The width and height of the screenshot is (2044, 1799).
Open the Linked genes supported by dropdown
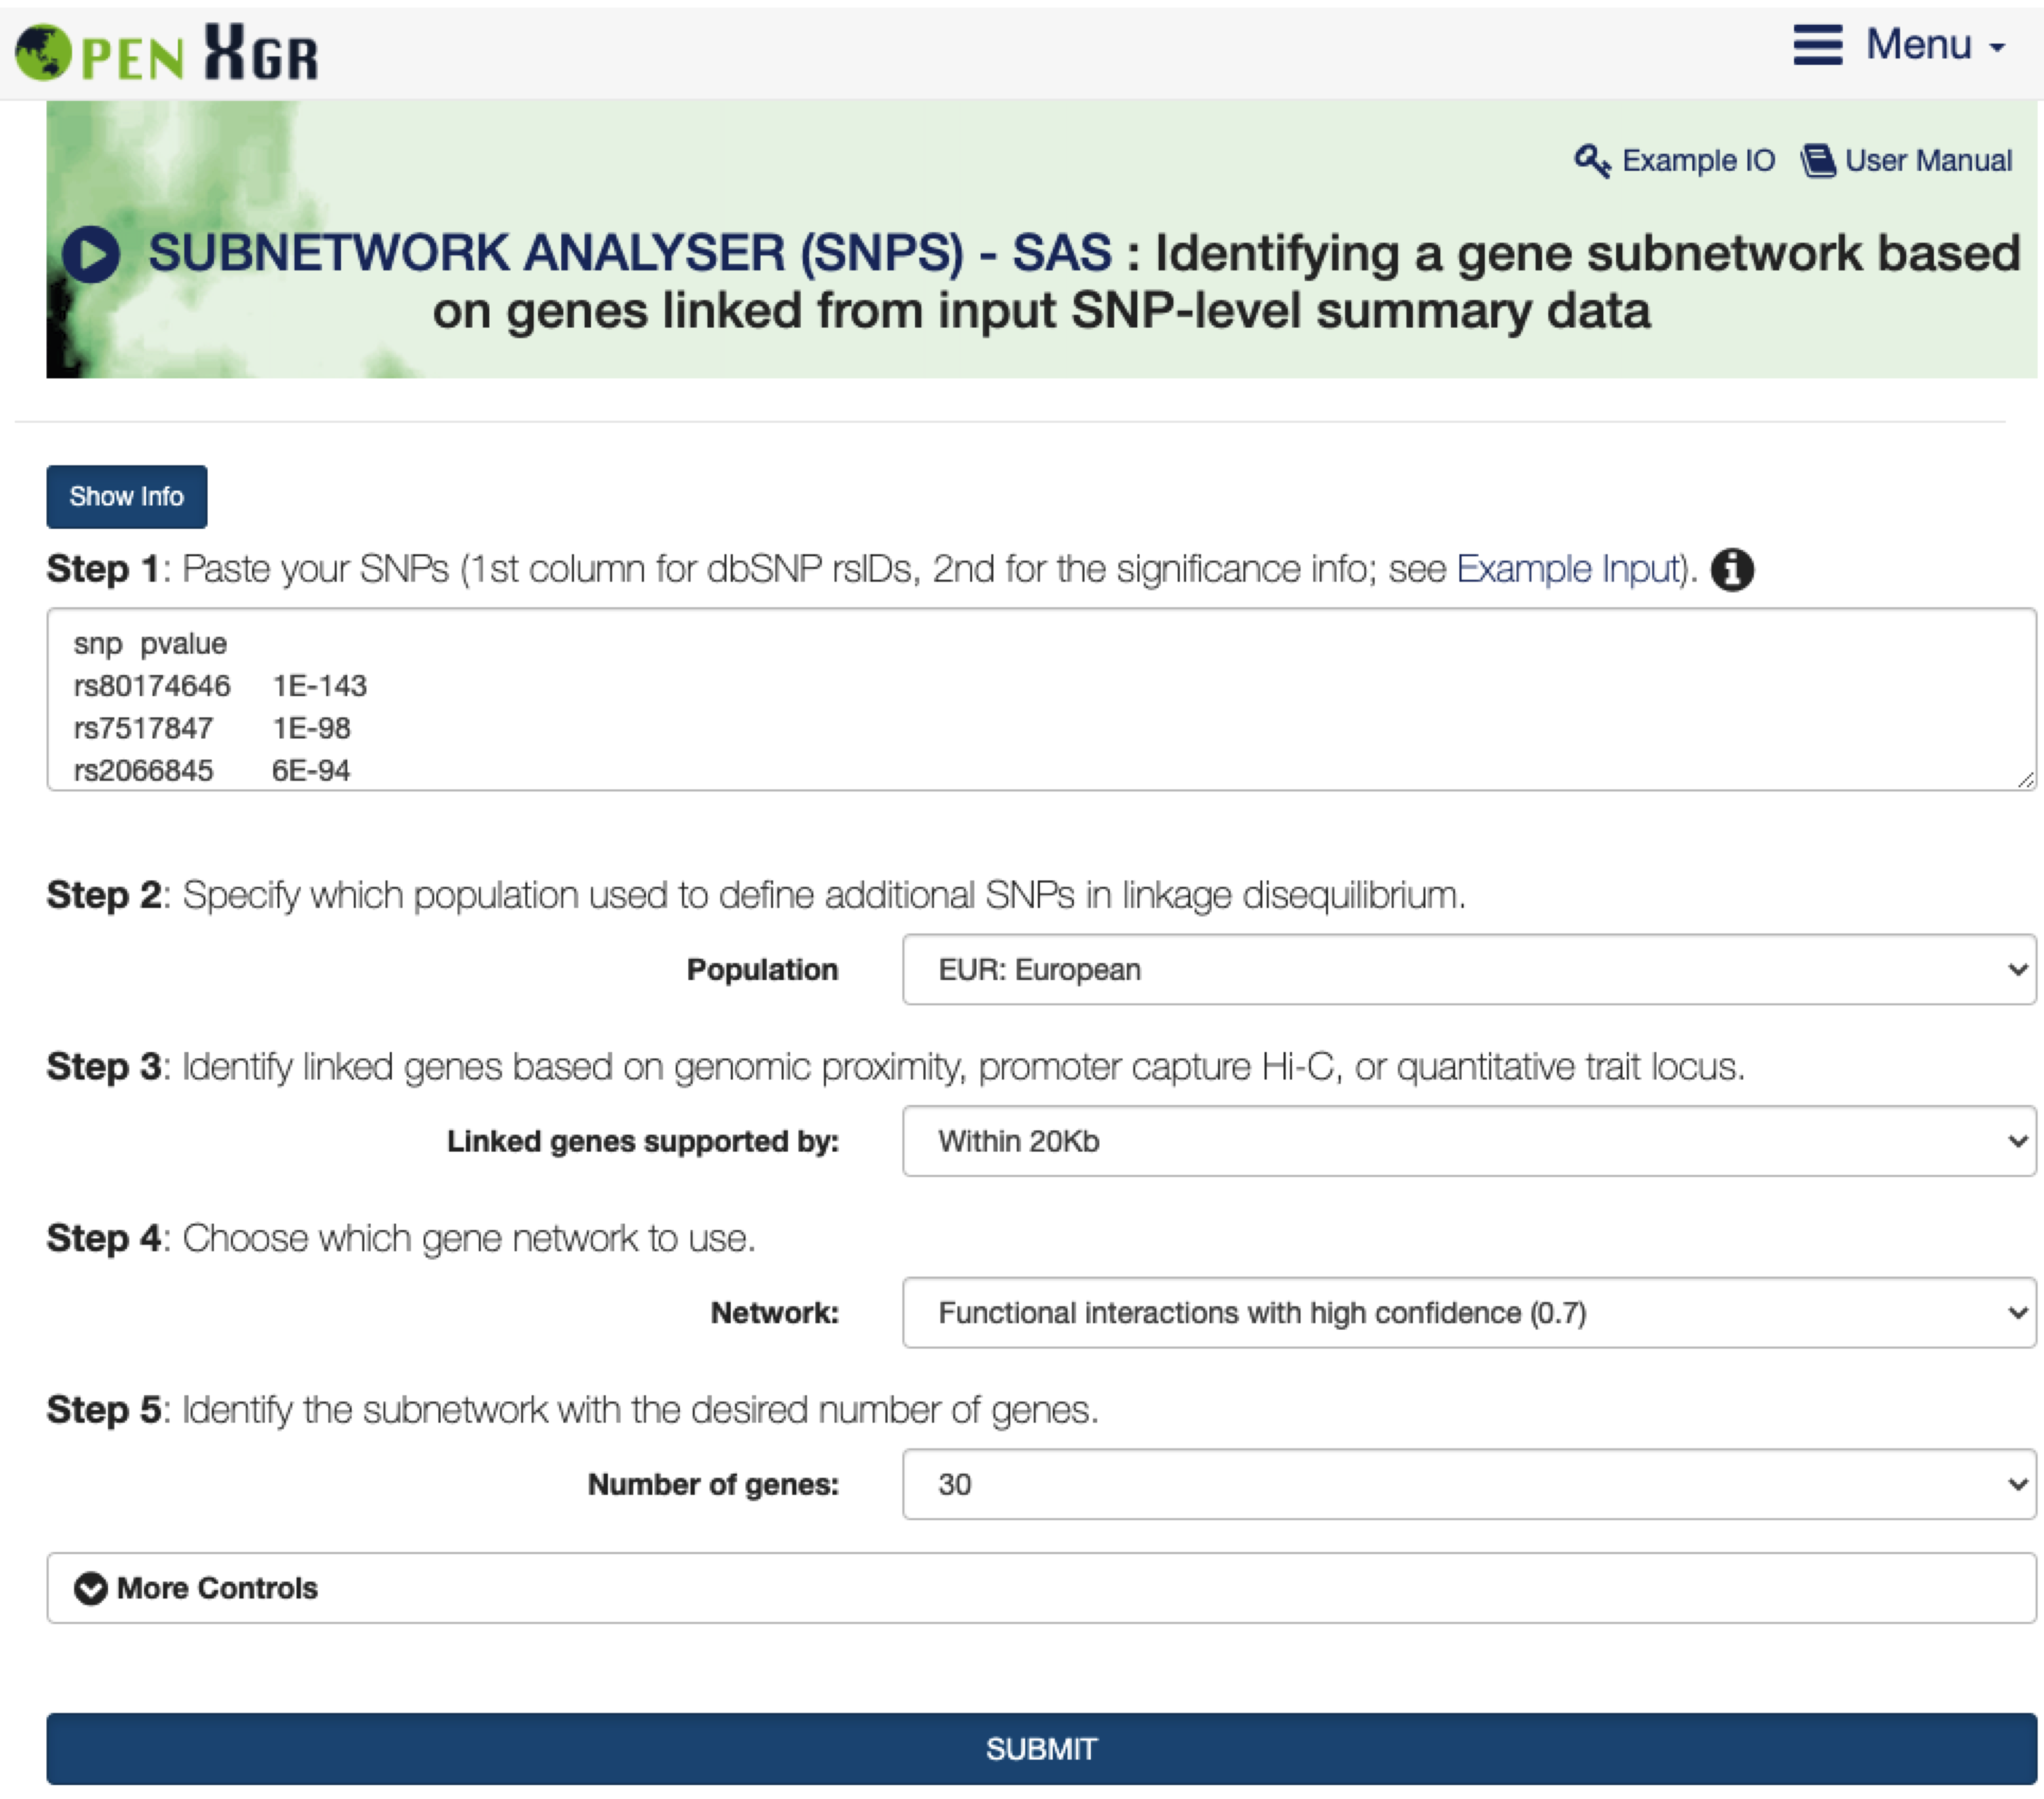[1468, 1141]
